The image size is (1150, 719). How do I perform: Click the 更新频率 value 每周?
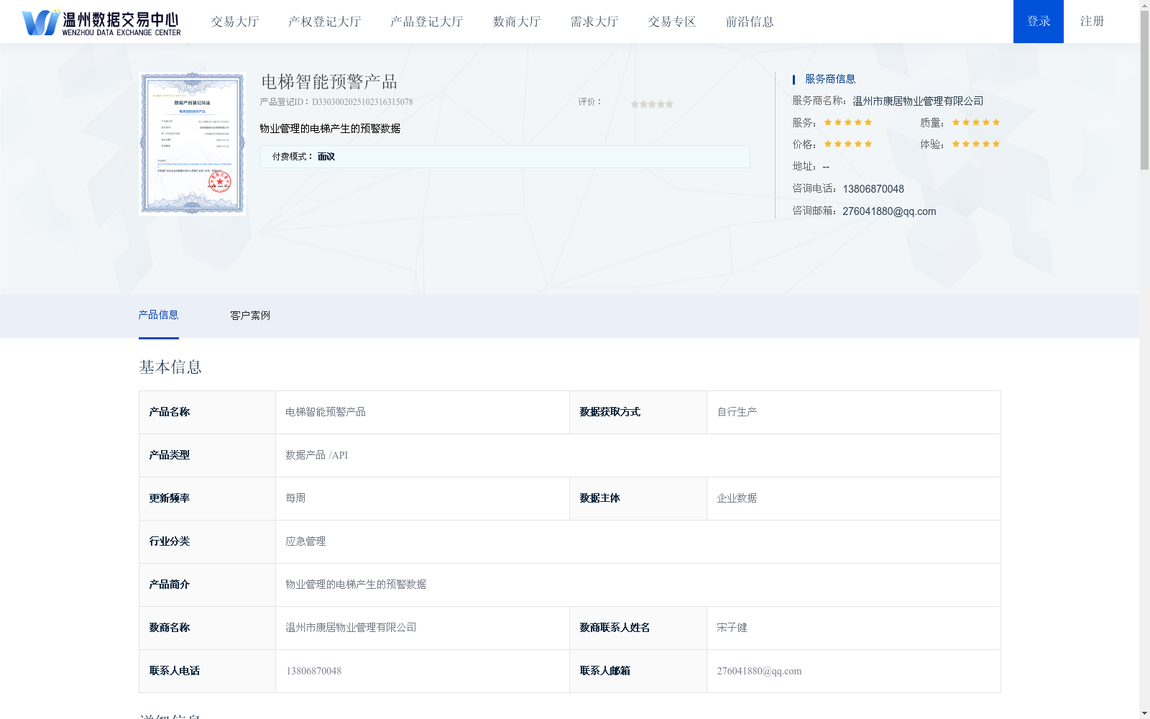[295, 498]
